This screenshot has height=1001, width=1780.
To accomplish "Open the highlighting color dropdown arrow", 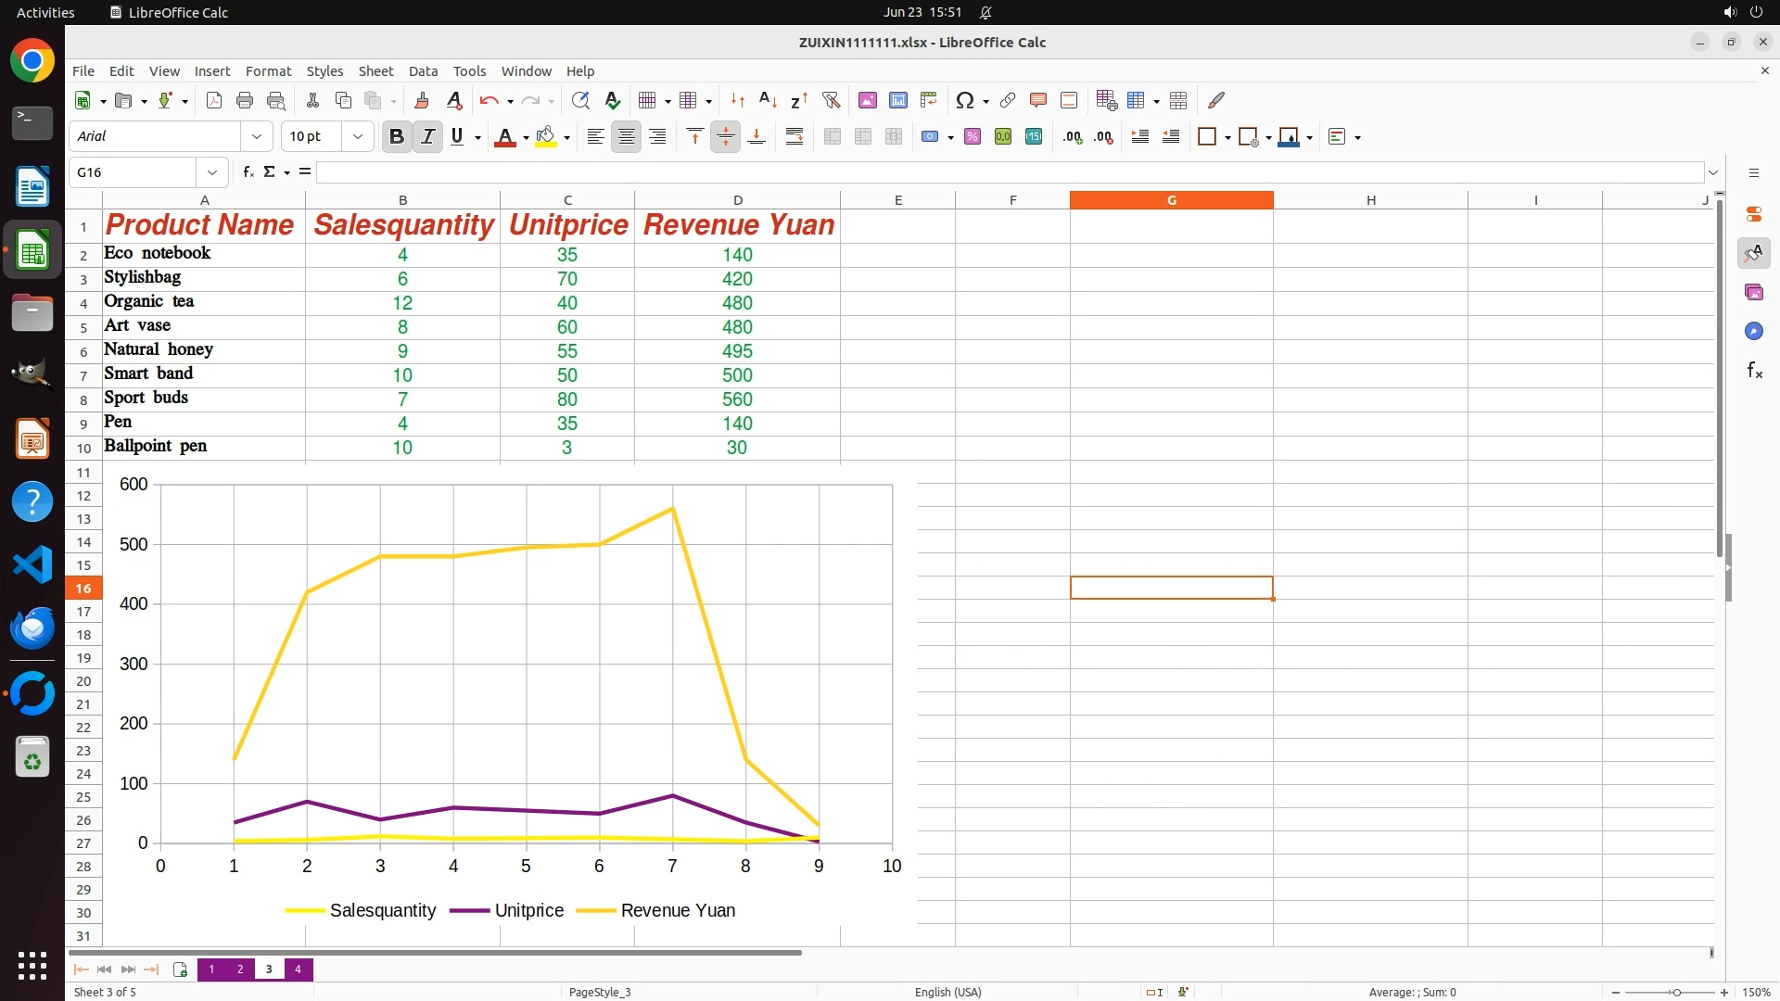I will point(566,138).
